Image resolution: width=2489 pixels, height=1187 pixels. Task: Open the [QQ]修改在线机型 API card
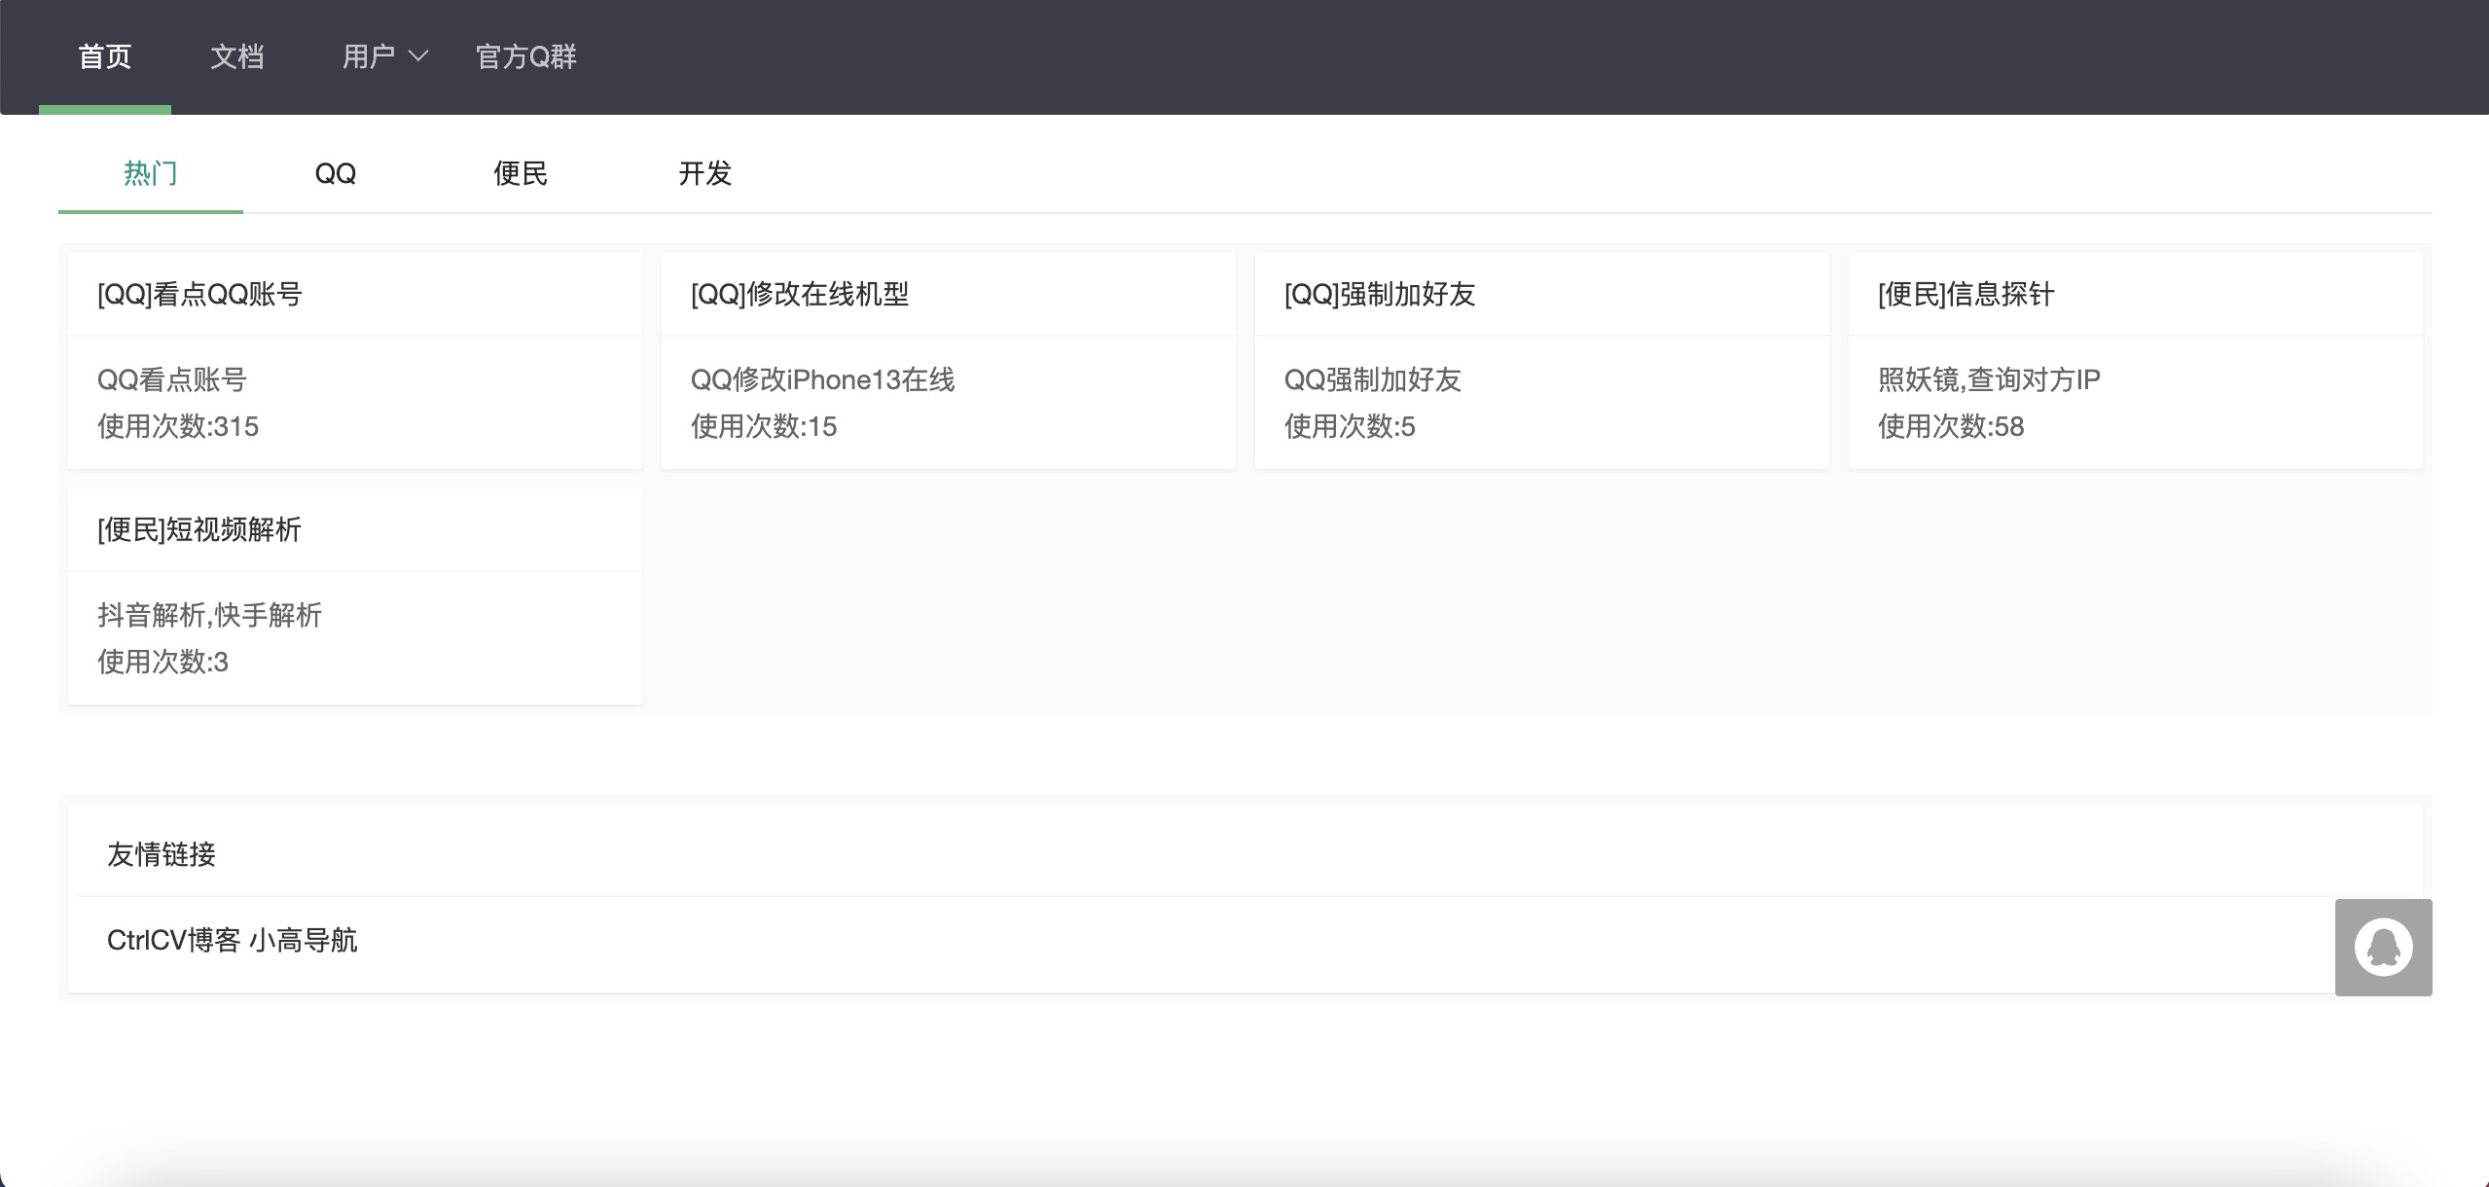coord(949,361)
